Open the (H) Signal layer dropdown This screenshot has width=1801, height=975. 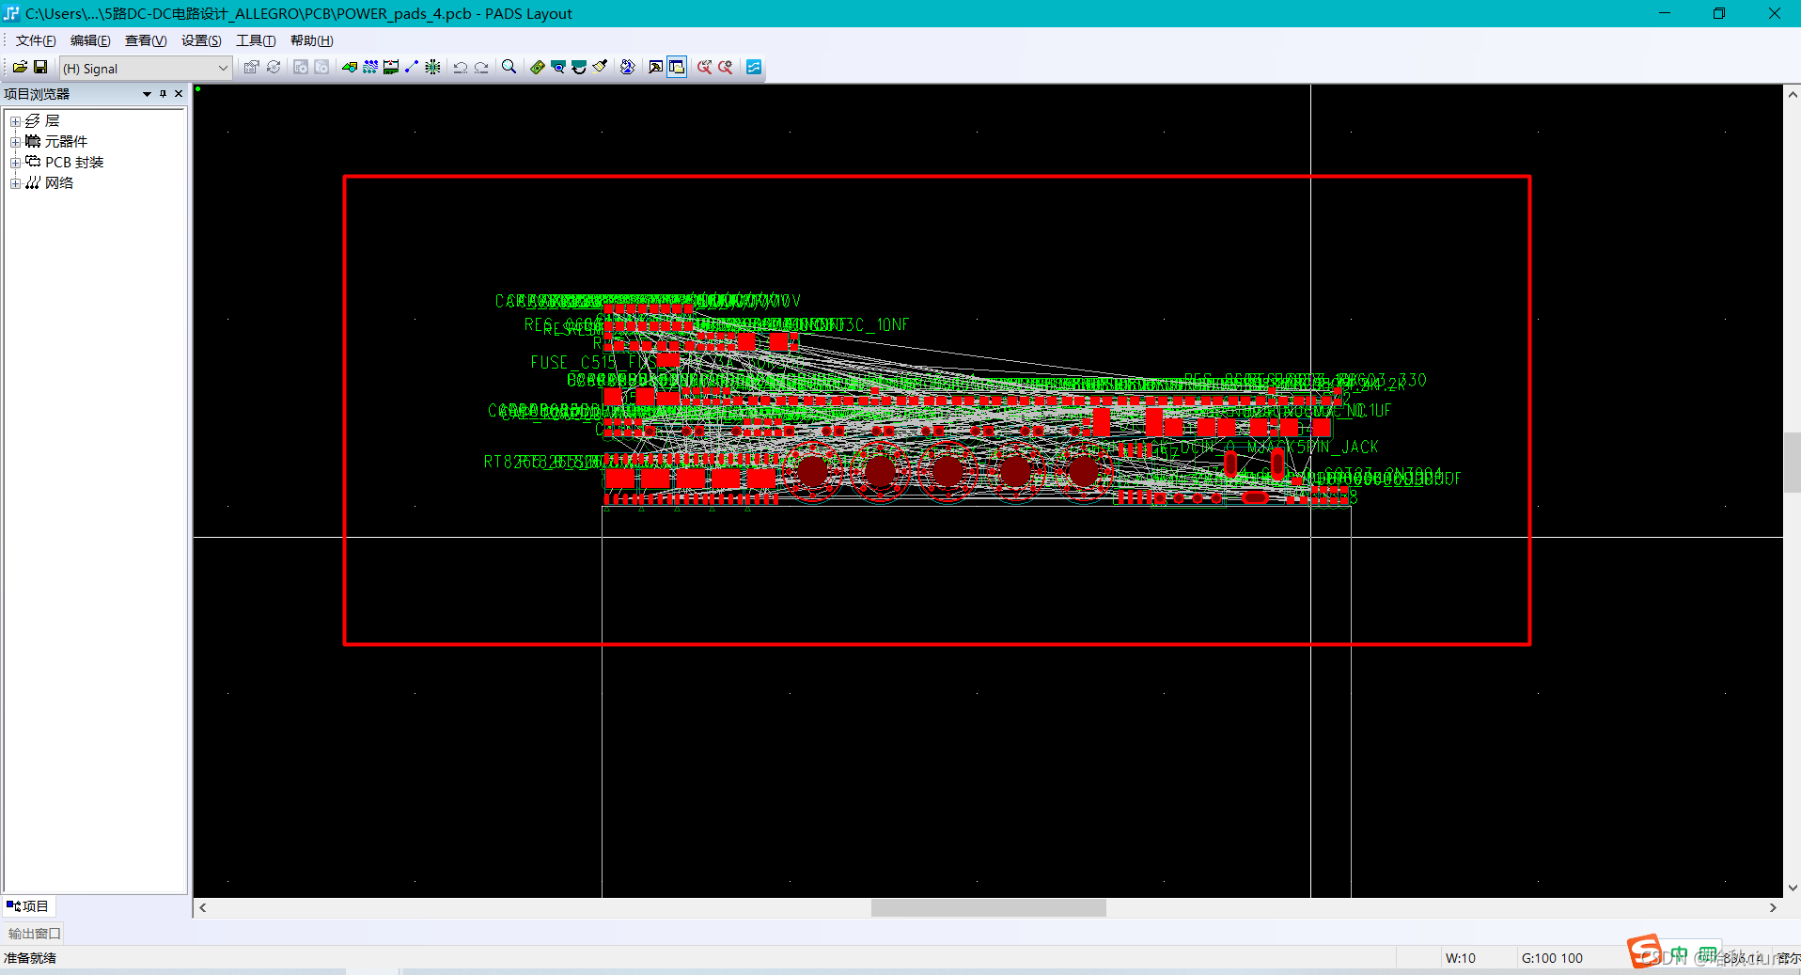coord(146,68)
